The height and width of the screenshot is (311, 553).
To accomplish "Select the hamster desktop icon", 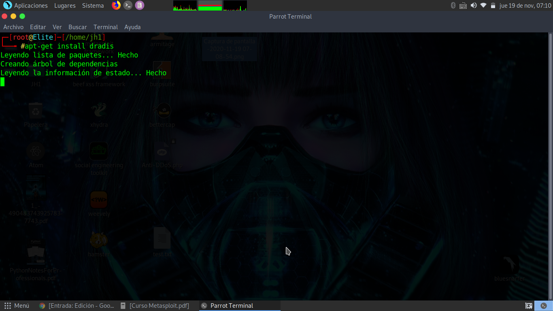I will [x=99, y=244].
